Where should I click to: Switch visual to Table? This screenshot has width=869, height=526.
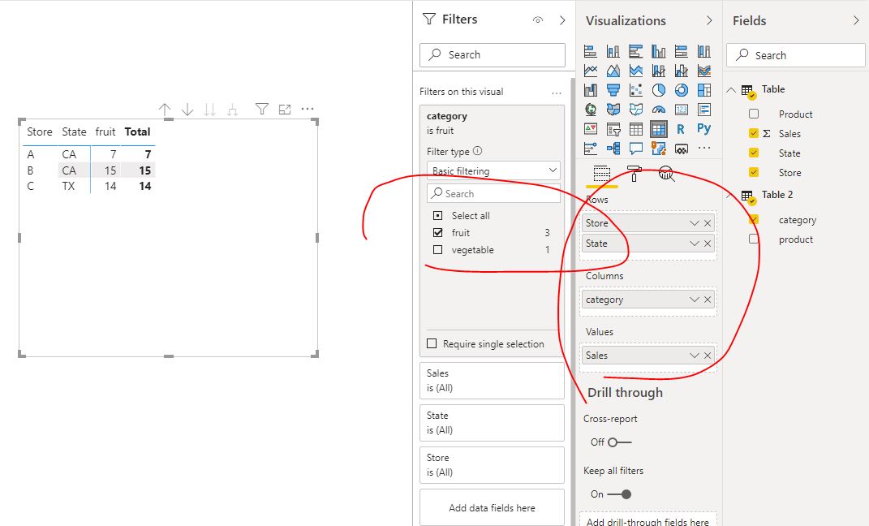pos(635,129)
